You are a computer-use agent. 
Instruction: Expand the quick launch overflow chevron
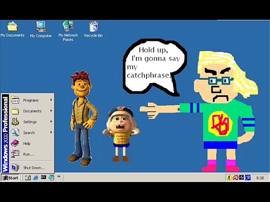(x=59, y=176)
